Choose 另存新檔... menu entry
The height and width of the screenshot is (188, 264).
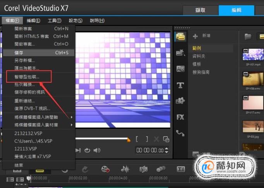(x=39, y=60)
